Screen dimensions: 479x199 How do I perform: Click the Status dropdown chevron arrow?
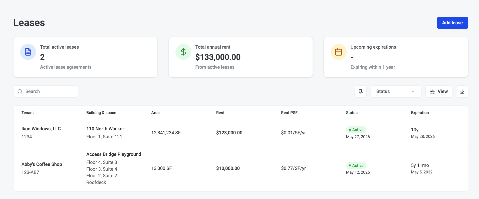coord(413,91)
